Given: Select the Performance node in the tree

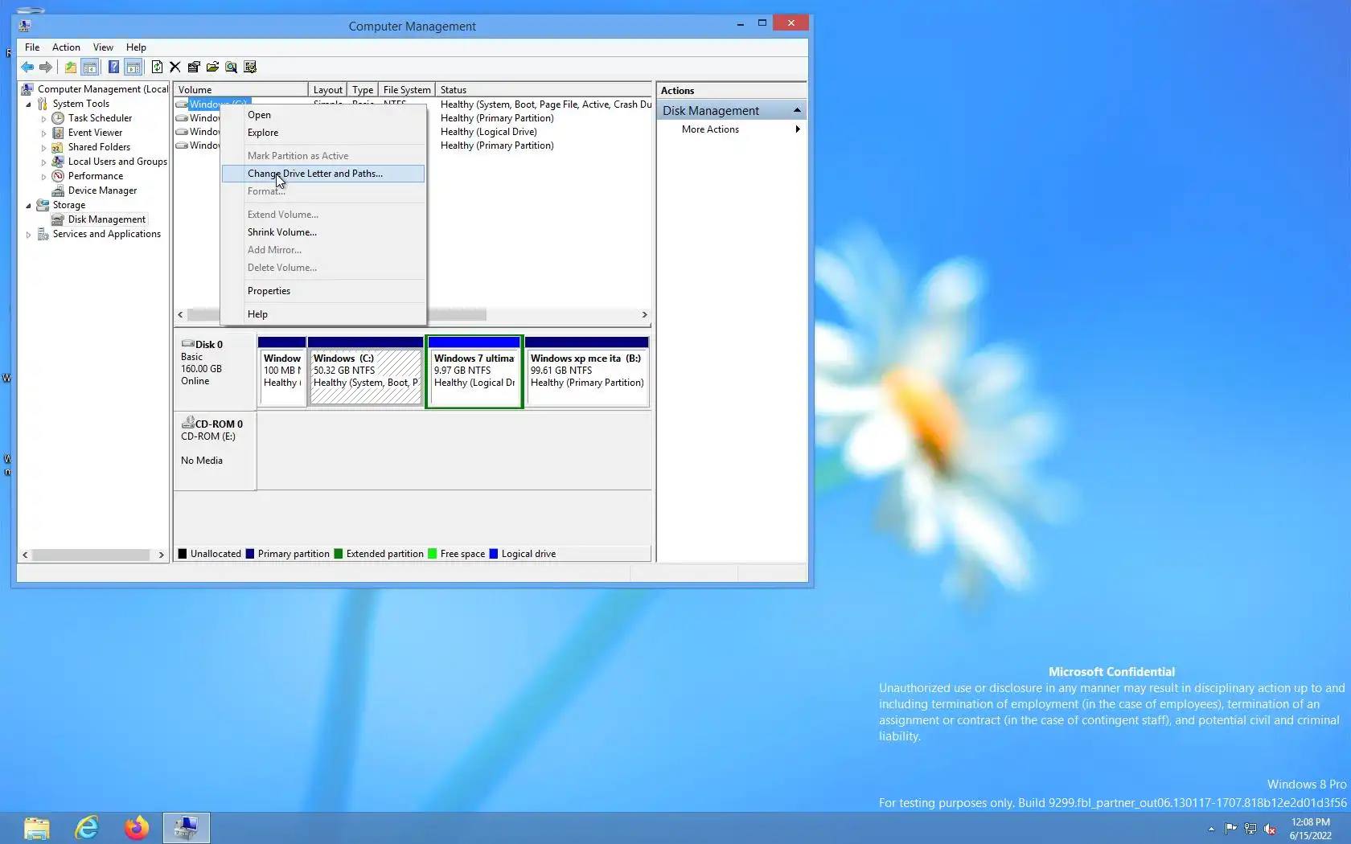Looking at the screenshot, I should click(x=95, y=176).
